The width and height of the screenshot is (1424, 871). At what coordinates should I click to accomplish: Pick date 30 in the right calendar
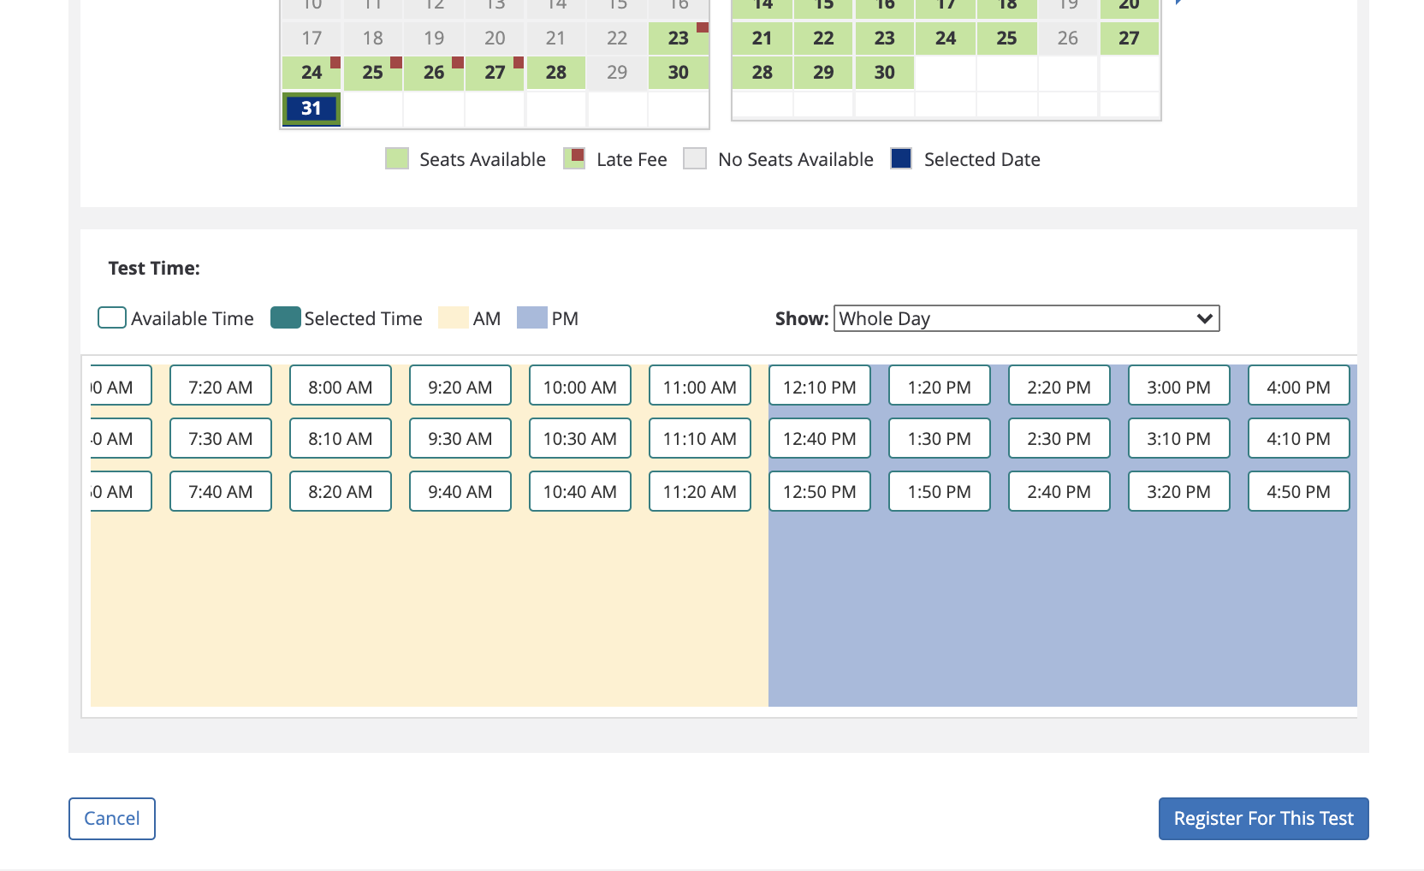click(x=884, y=73)
